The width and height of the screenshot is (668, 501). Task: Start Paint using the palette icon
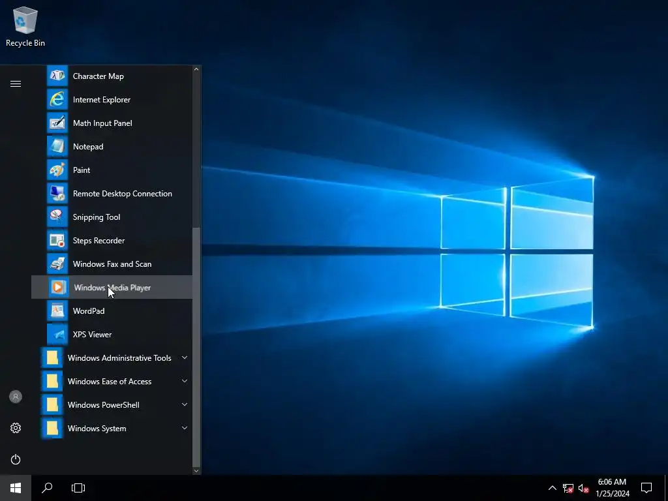click(x=57, y=170)
